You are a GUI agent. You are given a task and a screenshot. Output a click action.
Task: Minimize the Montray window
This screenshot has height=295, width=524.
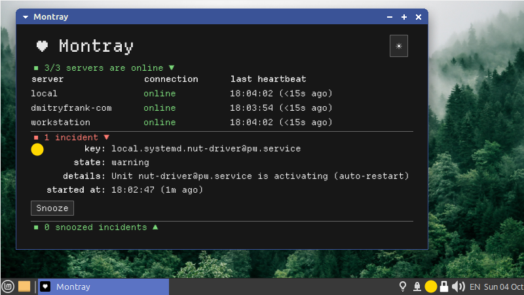[390, 17]
